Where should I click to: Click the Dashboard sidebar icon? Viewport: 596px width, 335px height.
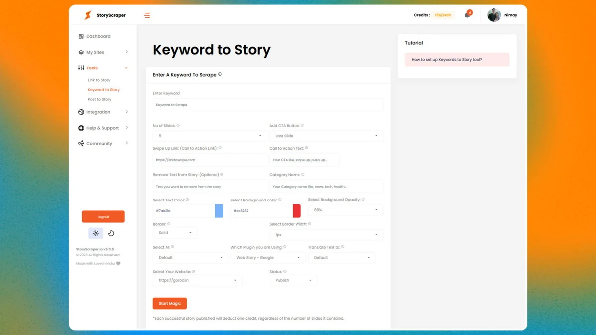(x=81, y=36)
